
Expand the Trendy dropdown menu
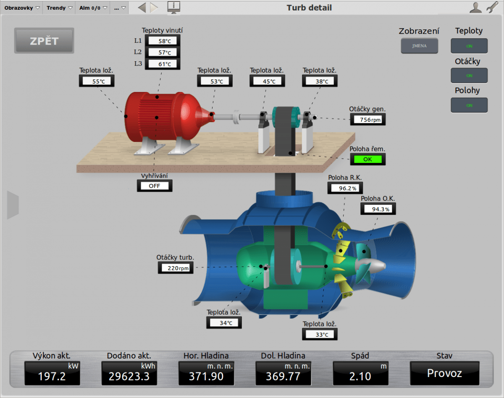59,8
